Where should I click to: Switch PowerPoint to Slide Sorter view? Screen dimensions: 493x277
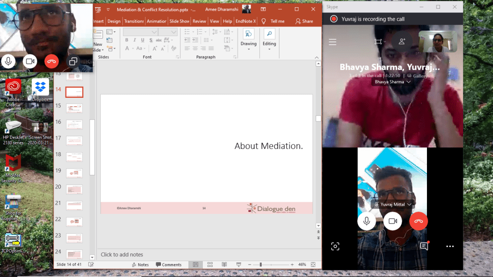click(210, 264)
